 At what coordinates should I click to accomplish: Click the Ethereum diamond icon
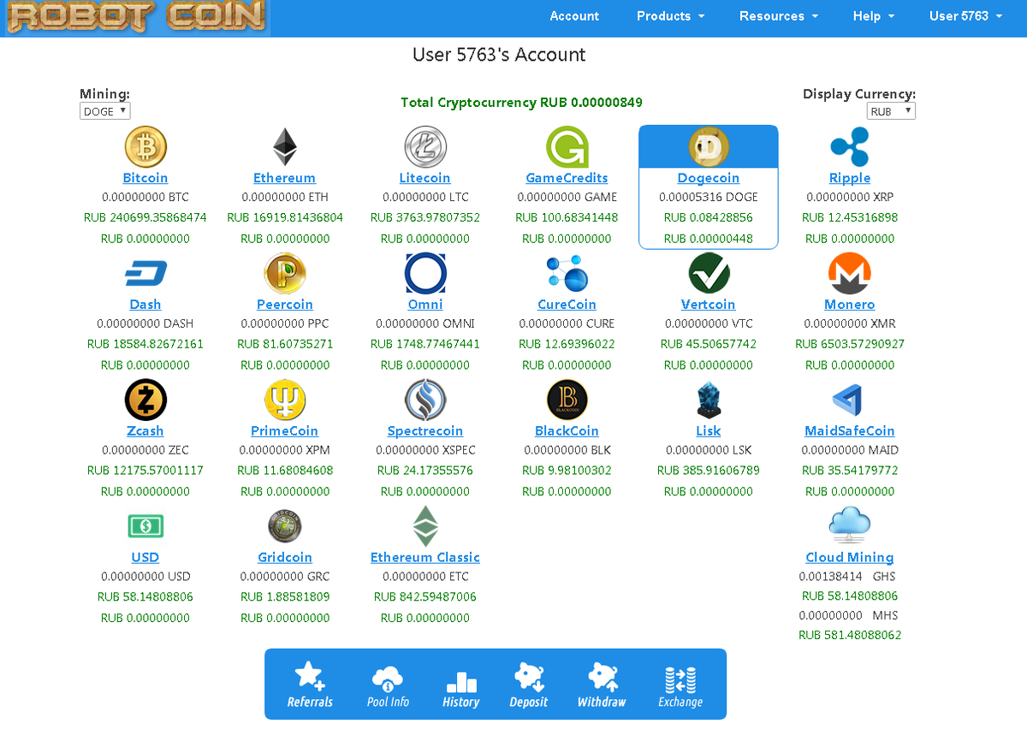tap(285, 147)
